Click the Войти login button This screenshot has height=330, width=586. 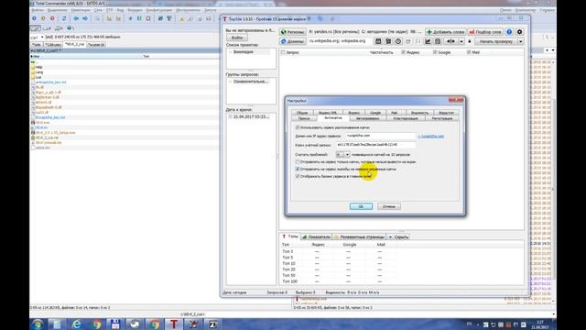[x=237, y=38]
